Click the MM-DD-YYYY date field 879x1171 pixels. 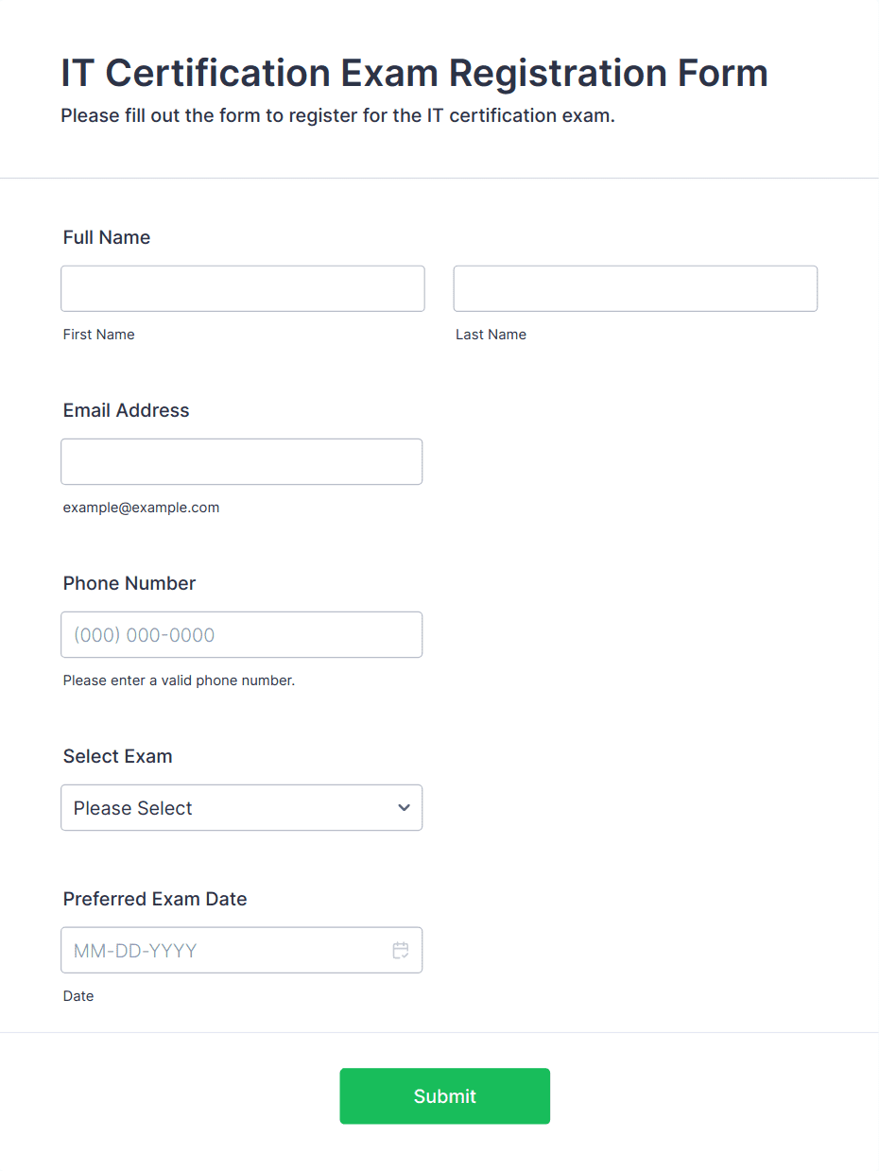(242, 950)
